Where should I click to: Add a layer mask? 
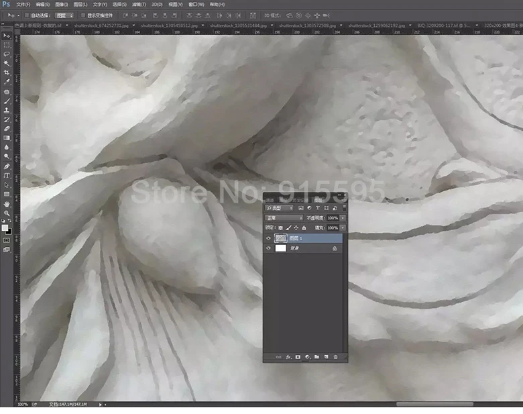click(298, 357)
